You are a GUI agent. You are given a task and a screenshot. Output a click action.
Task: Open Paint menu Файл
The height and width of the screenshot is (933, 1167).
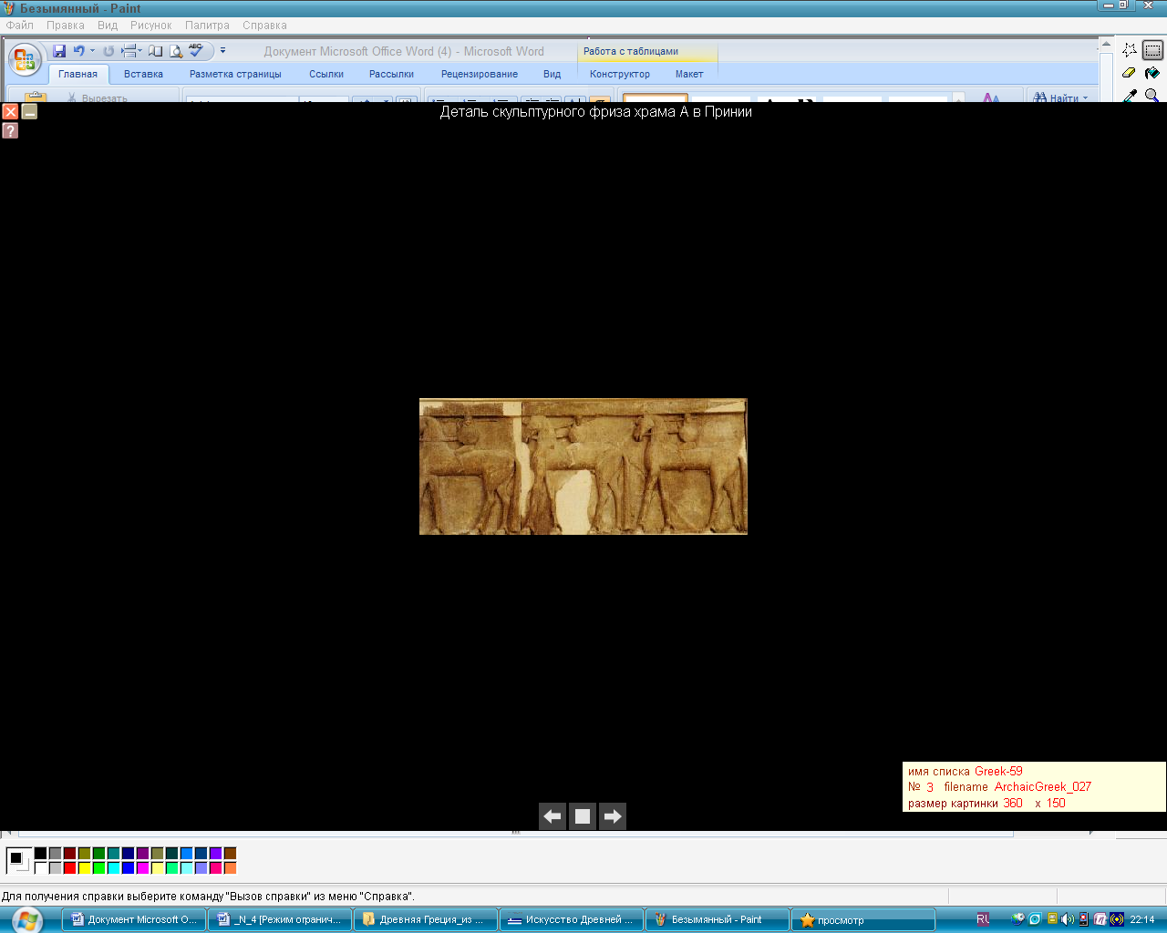click(x=19, y=26)
